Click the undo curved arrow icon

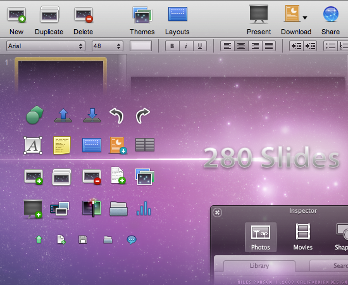point(117,115)
